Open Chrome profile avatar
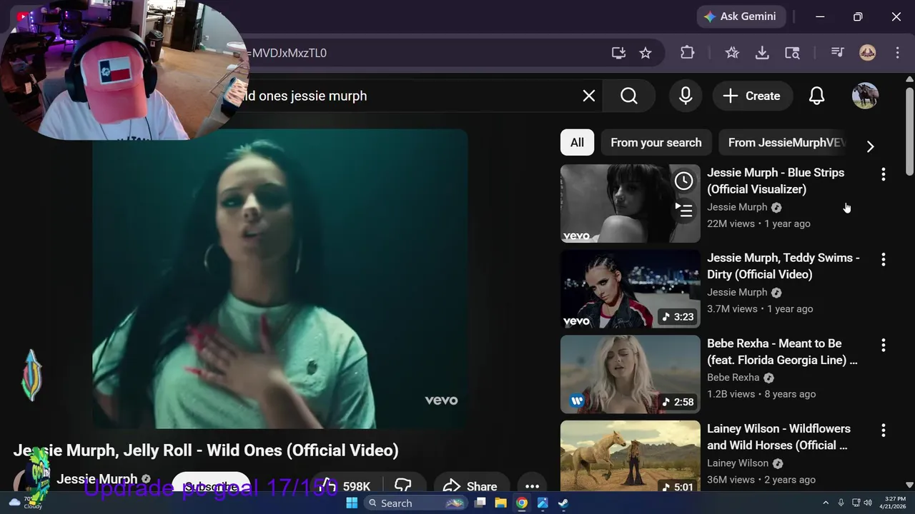The width and height of the screenshot is (915, 514). pos(867,53)
